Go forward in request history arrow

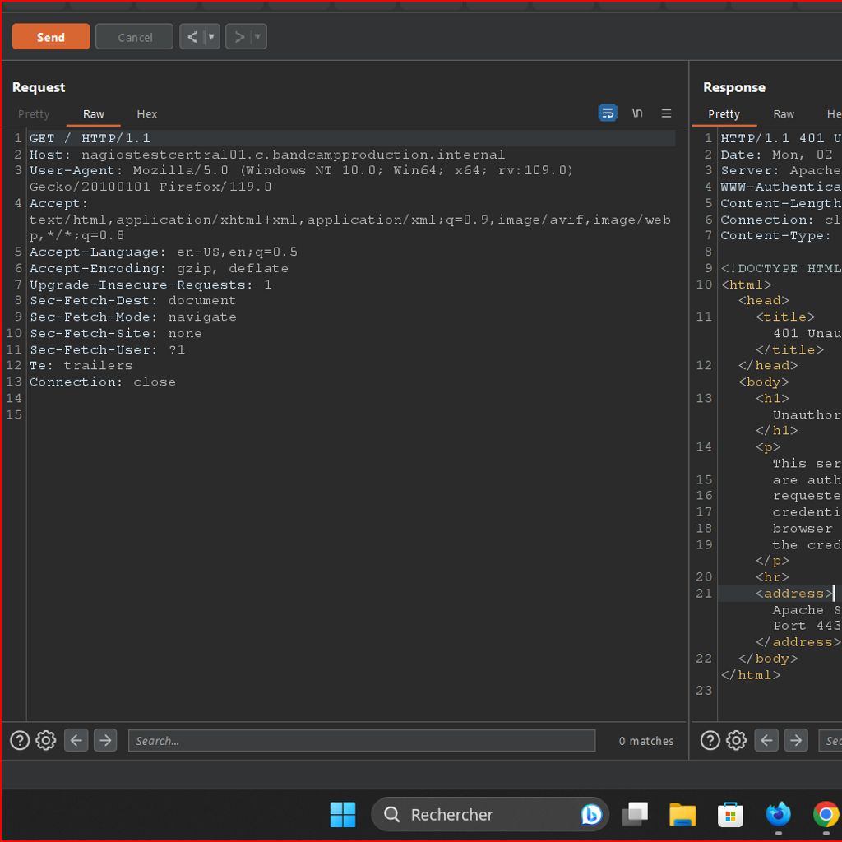coord(239,37)
